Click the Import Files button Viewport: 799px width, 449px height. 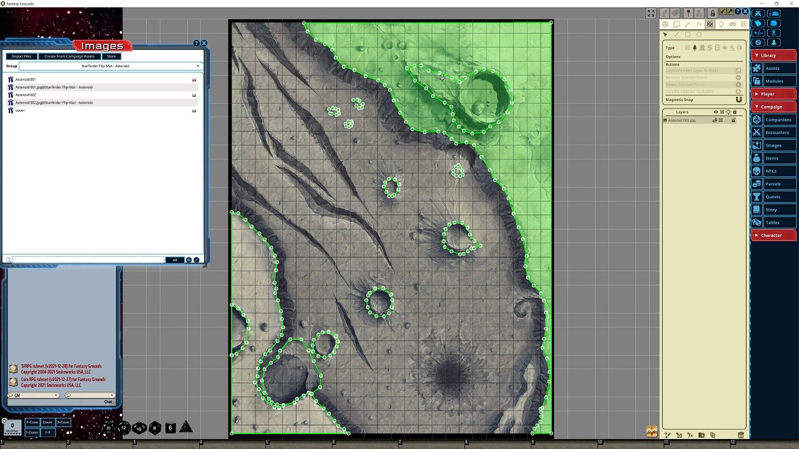pos(21,56)
